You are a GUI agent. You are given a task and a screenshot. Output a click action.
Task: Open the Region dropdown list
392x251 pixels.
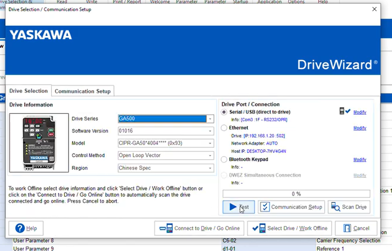210,168
